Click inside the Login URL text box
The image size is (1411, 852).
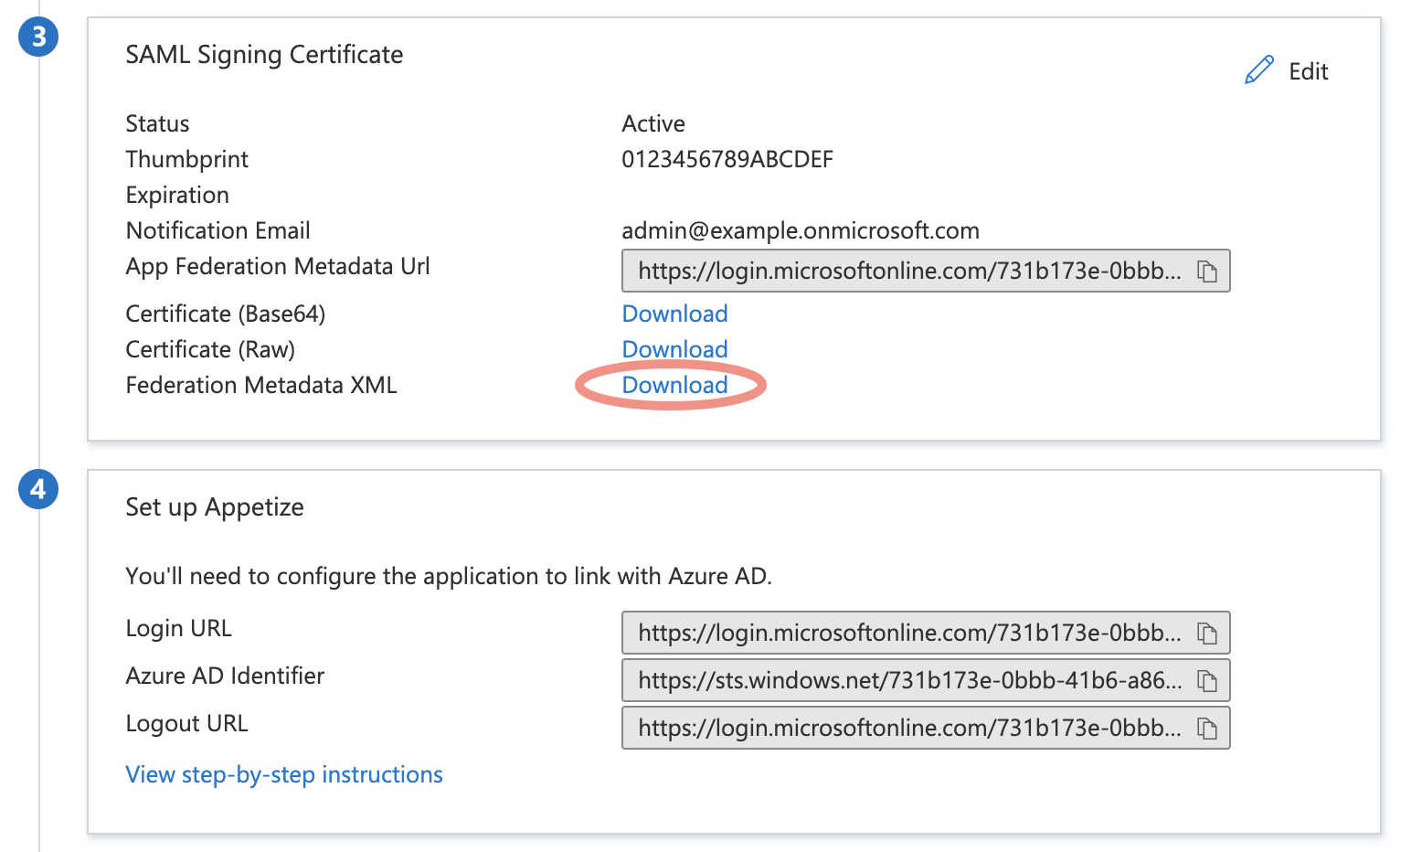tap(908, 634)
